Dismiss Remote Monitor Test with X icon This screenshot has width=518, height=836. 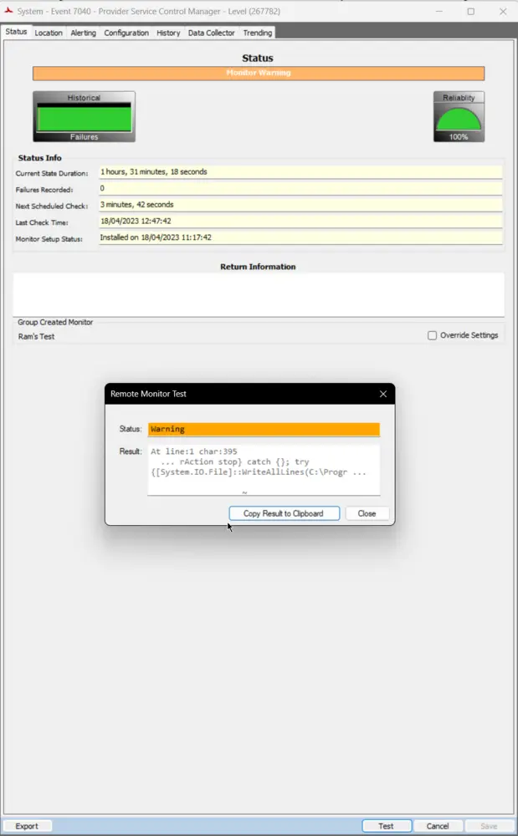383,394
